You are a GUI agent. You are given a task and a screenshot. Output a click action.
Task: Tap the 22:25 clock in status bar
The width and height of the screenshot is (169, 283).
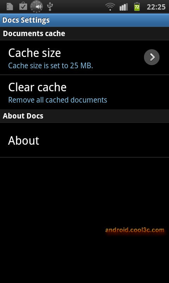pos(156,7)
